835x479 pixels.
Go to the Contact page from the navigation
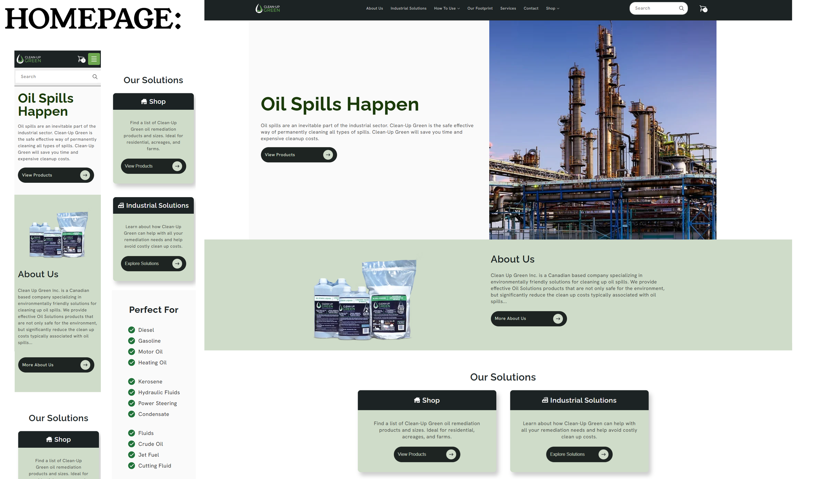531,8
